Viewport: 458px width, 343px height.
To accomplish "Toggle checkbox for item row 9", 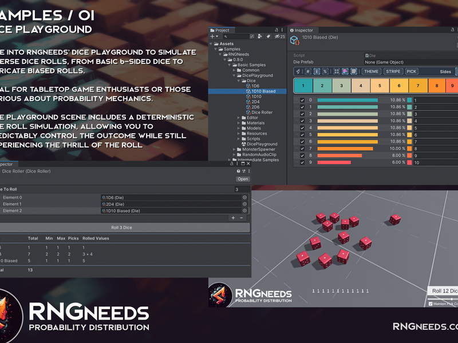I will tap(302, 162).
